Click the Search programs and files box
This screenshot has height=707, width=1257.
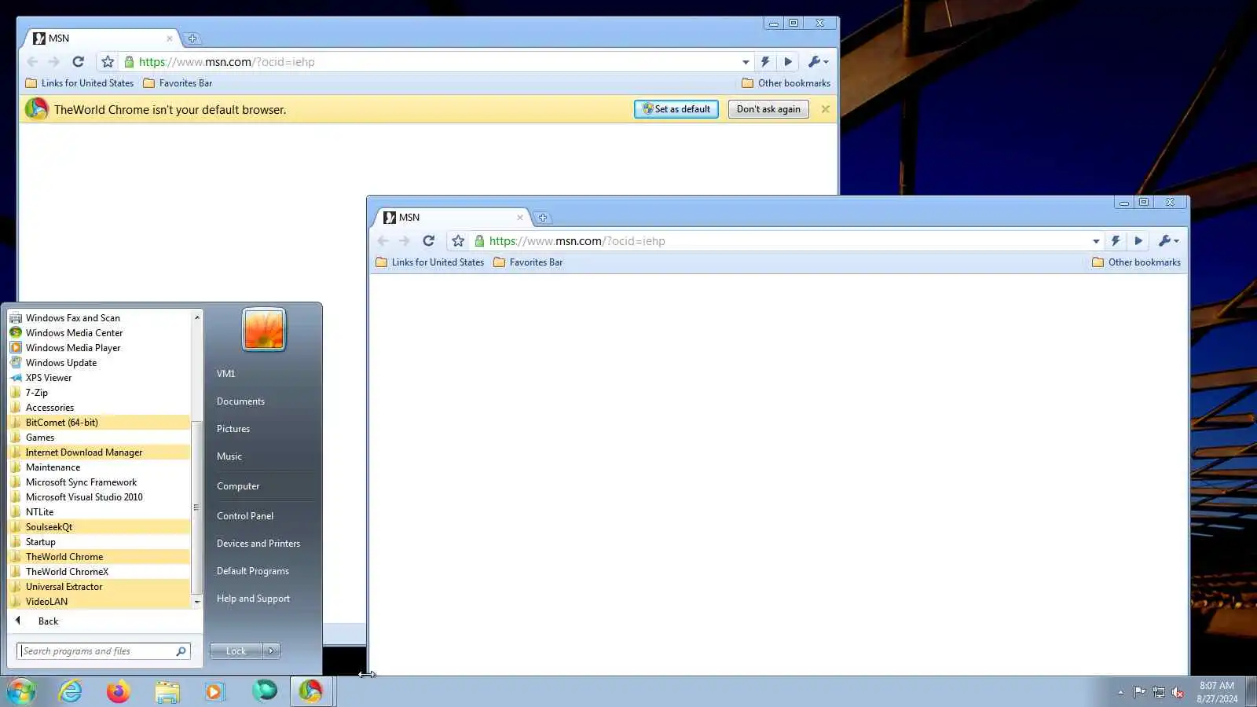pyautogui.click(x=103, y=651)
